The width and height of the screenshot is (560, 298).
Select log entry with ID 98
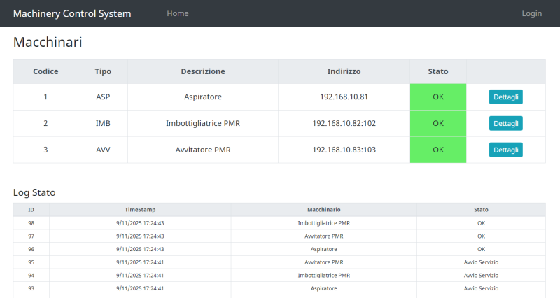pos(31,223)
